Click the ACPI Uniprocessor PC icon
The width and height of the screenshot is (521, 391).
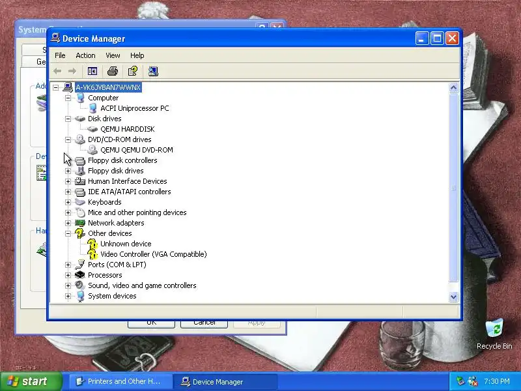[93, 108]
